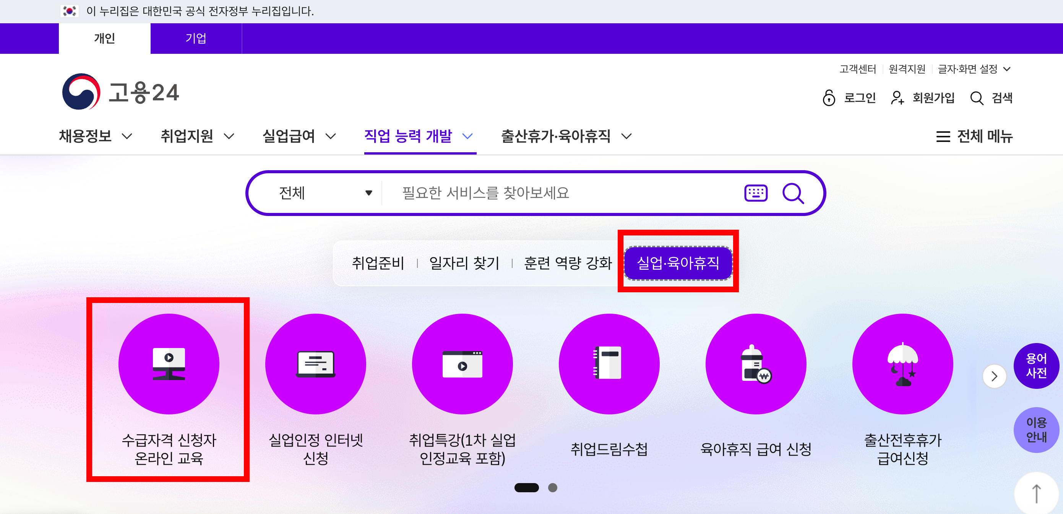Click the 회원가입 text link
Image resolution: width=1063 pixels, height=514 pixels.
(x=933, y=98)
